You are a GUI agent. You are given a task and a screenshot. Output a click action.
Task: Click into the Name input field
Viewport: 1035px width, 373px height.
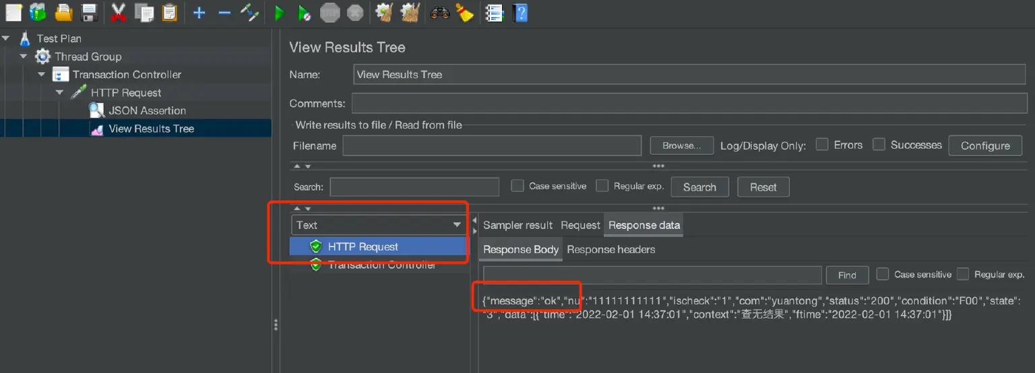click(x=689, y=74)
